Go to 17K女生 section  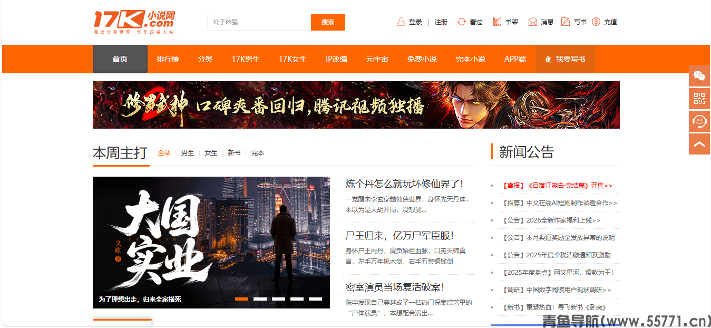293,59
